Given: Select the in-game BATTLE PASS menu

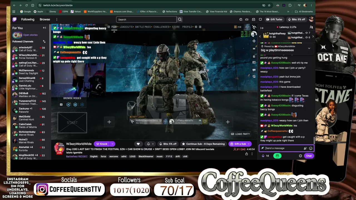Looking at the screenshot, I should 143,27.
